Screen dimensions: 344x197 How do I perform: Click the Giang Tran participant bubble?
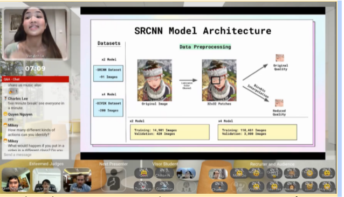[164, 186]
